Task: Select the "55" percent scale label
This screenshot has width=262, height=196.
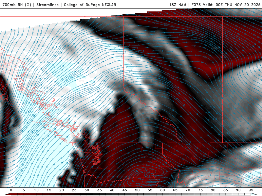Action: (150, 190)
